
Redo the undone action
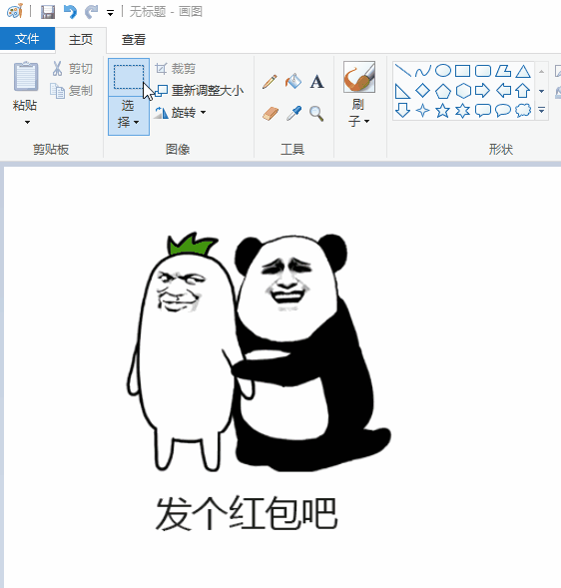[91, 12]
